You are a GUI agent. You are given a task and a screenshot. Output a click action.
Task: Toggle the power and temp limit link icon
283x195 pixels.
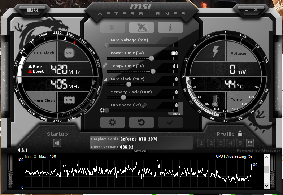pyautogui.click(x=105, y=65)
